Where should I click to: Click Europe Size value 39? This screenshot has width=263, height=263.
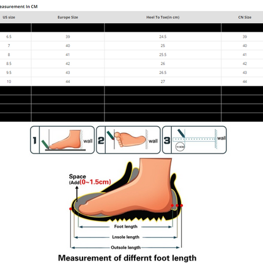pos(68,37)
